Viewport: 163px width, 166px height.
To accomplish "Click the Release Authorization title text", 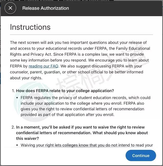I will 46,8.
